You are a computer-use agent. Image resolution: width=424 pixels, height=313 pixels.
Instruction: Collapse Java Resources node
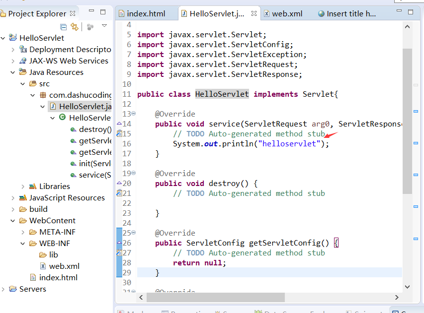coord(13,72)
